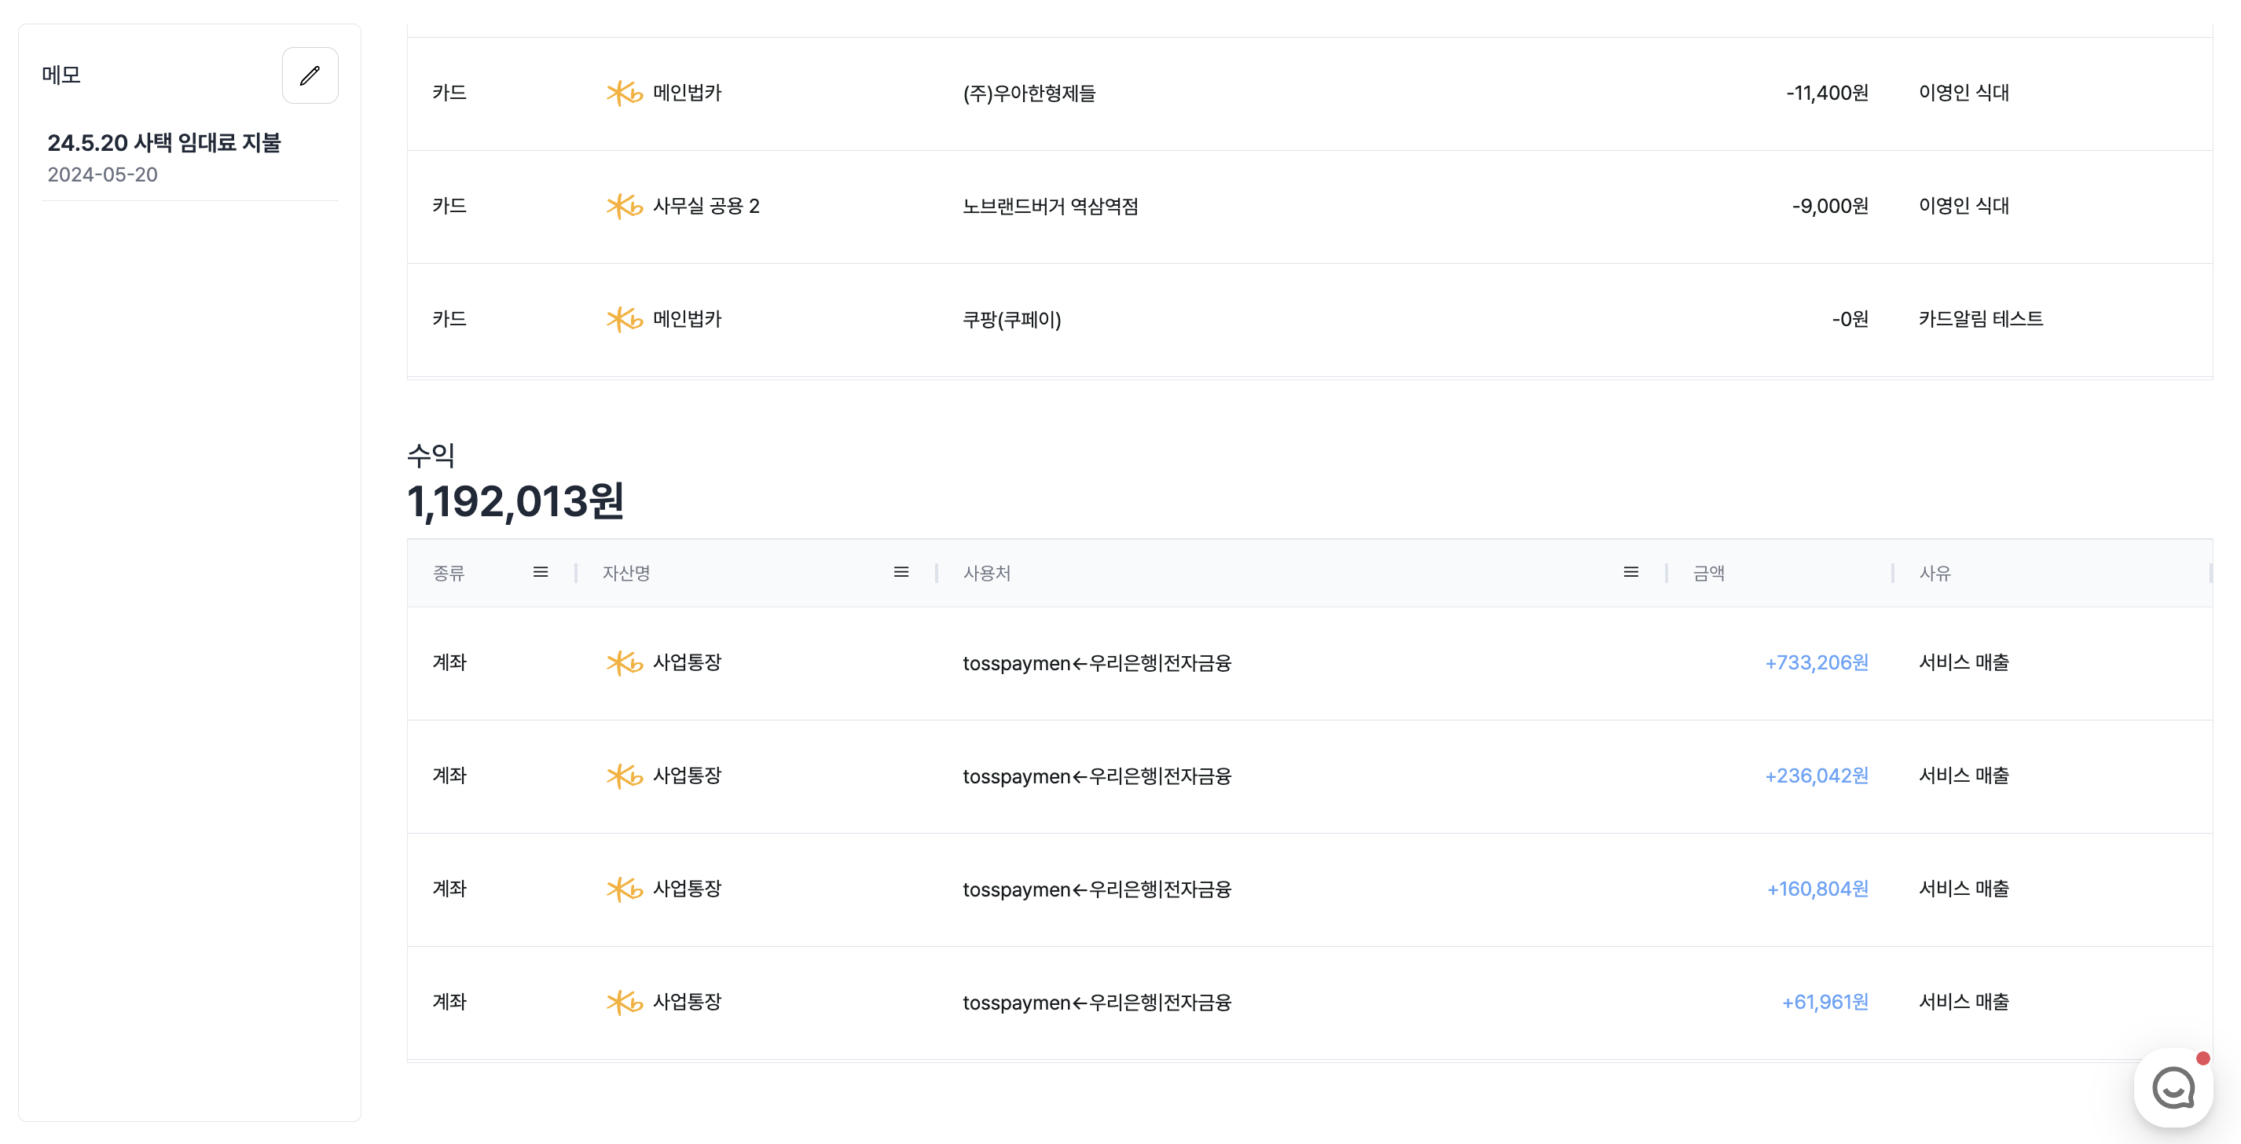Click KB logo on +733,206원 row
Viewport: 2241px width, 1144px height.
[624, 663]
